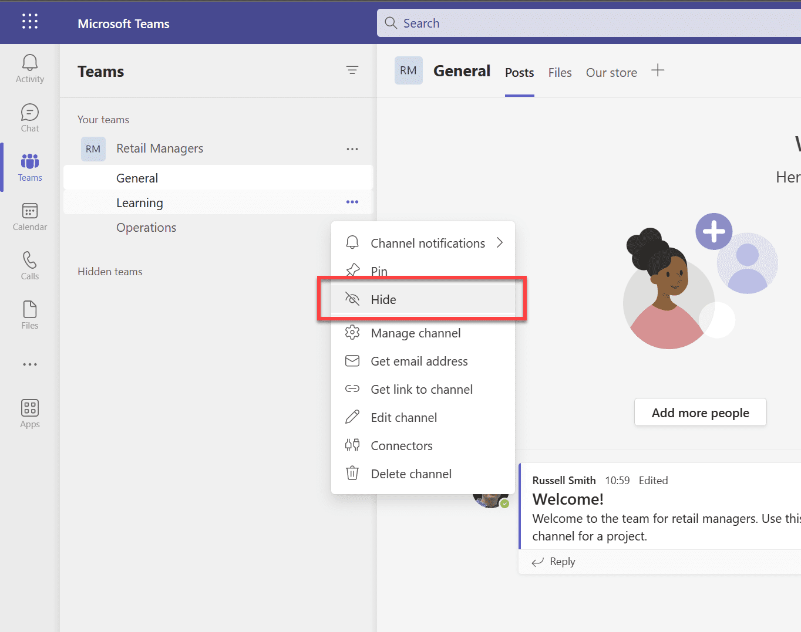This screenshot has height=632, width=801.
Task: Open the Calls section
Action: pos(29,265)
